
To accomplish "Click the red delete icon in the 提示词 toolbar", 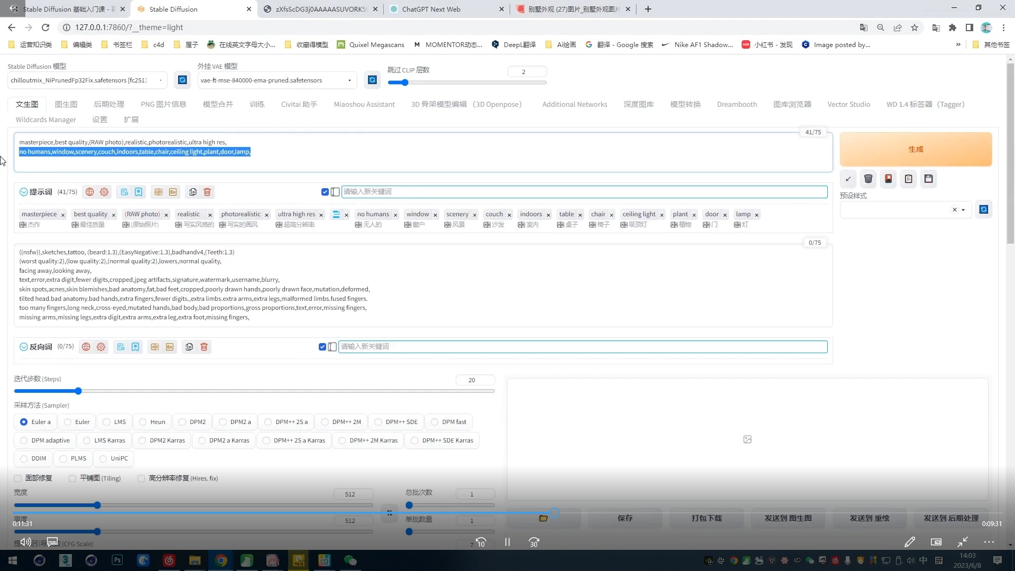I will (x=207, y=192).
